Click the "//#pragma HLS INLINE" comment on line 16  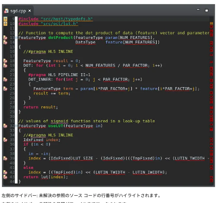click(48, 51)
